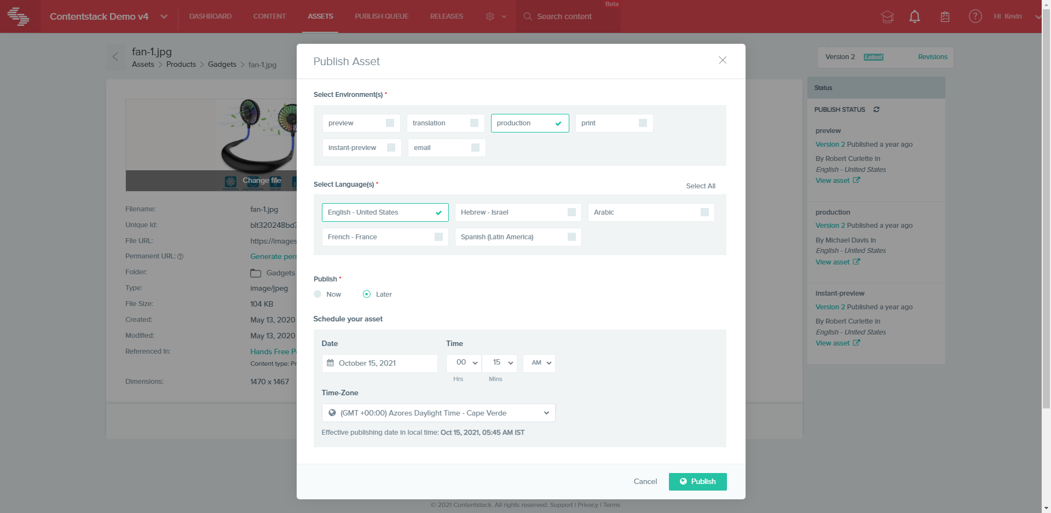Go back using the left arrow icon
Screen dimensions: 1051x513
116,57
